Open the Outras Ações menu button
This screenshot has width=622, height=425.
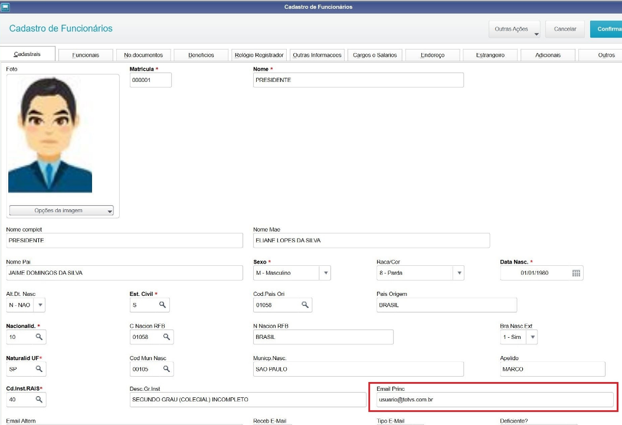[515, 29]
